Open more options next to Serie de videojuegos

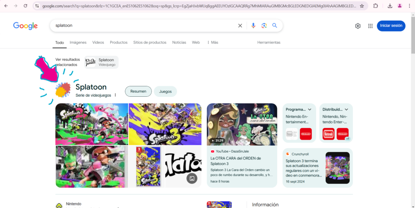pyautogui.click(x=116, y=95)
